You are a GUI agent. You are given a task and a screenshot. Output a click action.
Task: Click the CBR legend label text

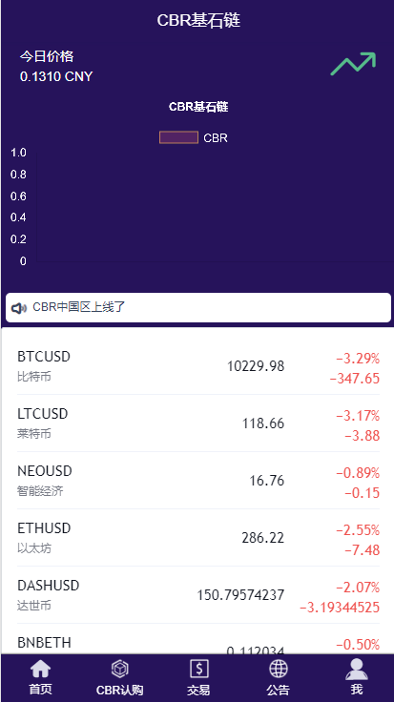pos(216,138)
